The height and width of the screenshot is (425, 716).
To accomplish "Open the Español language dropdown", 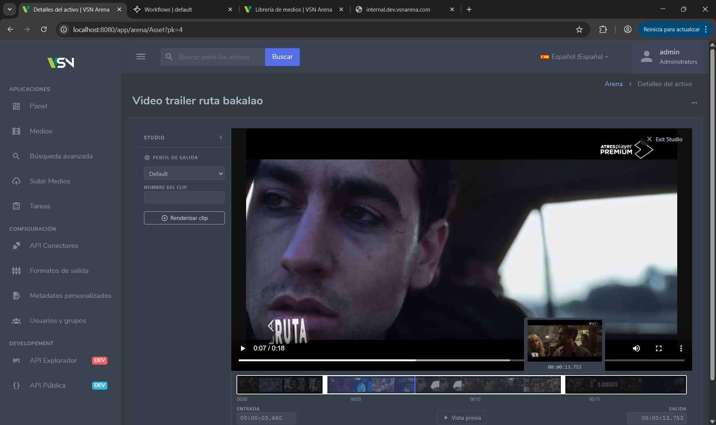I will 574,57.
